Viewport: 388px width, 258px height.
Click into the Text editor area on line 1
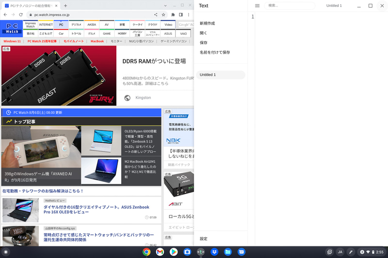321,16
